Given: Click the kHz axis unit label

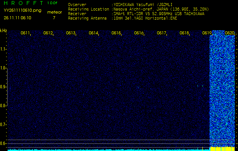Looking at the screenshot, I should pyautogui.click(x=3, y=30).
